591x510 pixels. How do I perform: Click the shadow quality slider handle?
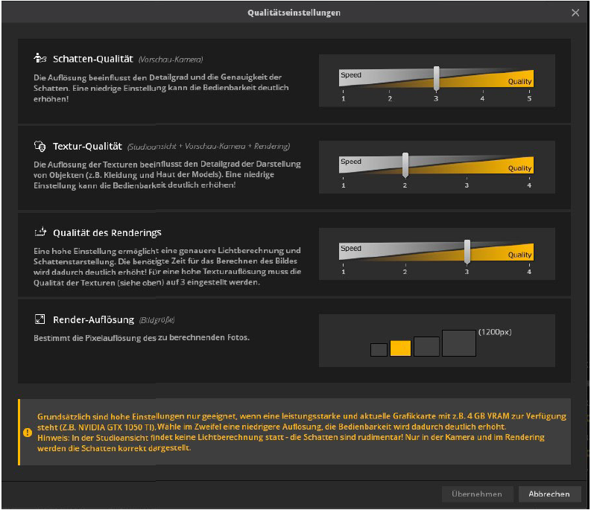coord(437,78)
